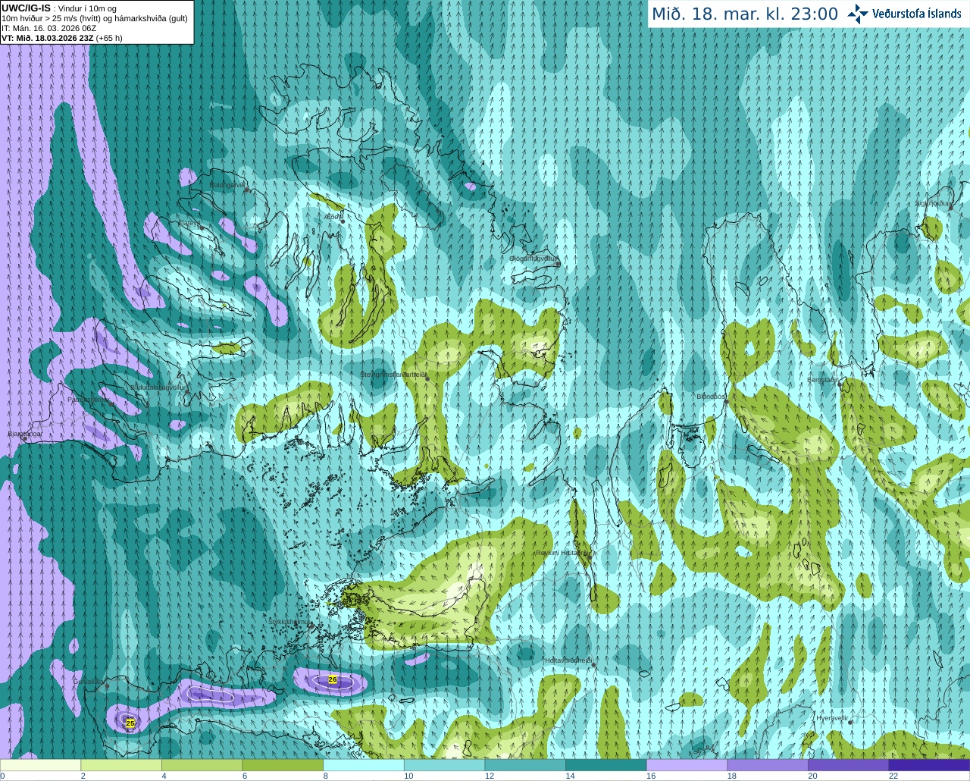Select the 4–6 m/s green legend swatch

coord(202,765)
